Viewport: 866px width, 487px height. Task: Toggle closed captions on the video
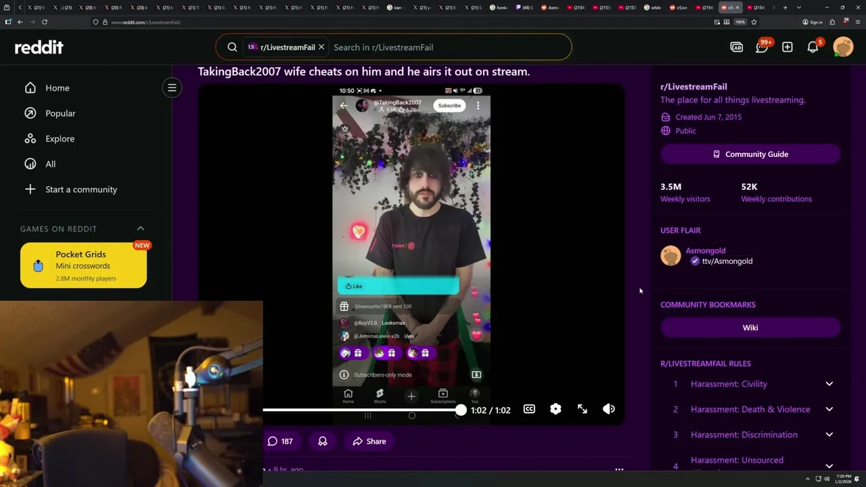click(529, 409)
